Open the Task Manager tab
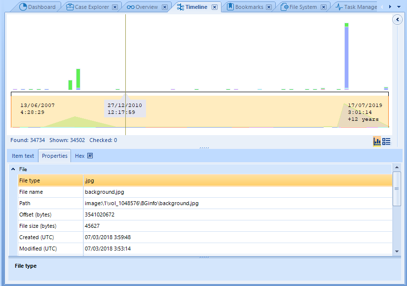This screenshot has height=286, width=407. pos(360,7)
